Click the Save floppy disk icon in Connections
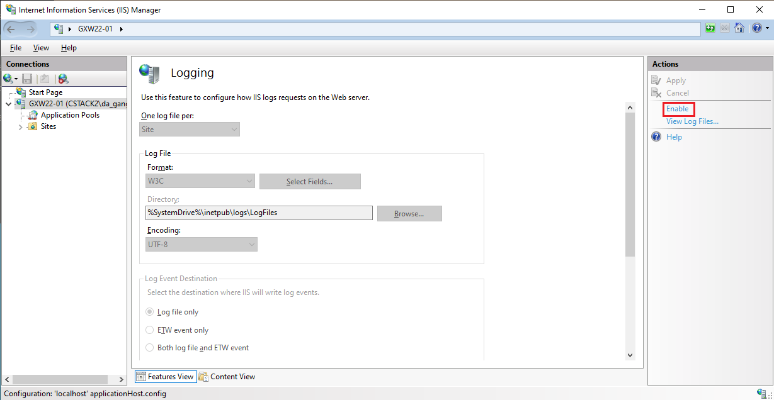This screenshot has height=400, width=774. 27,79
